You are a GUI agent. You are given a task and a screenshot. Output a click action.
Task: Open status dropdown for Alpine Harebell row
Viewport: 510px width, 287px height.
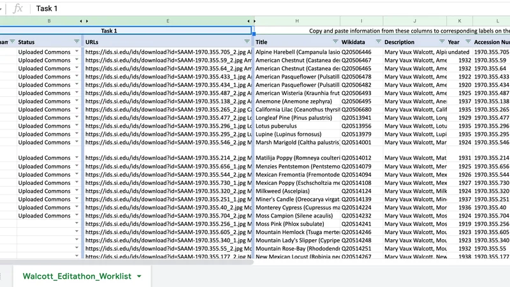tap(76, 52)
